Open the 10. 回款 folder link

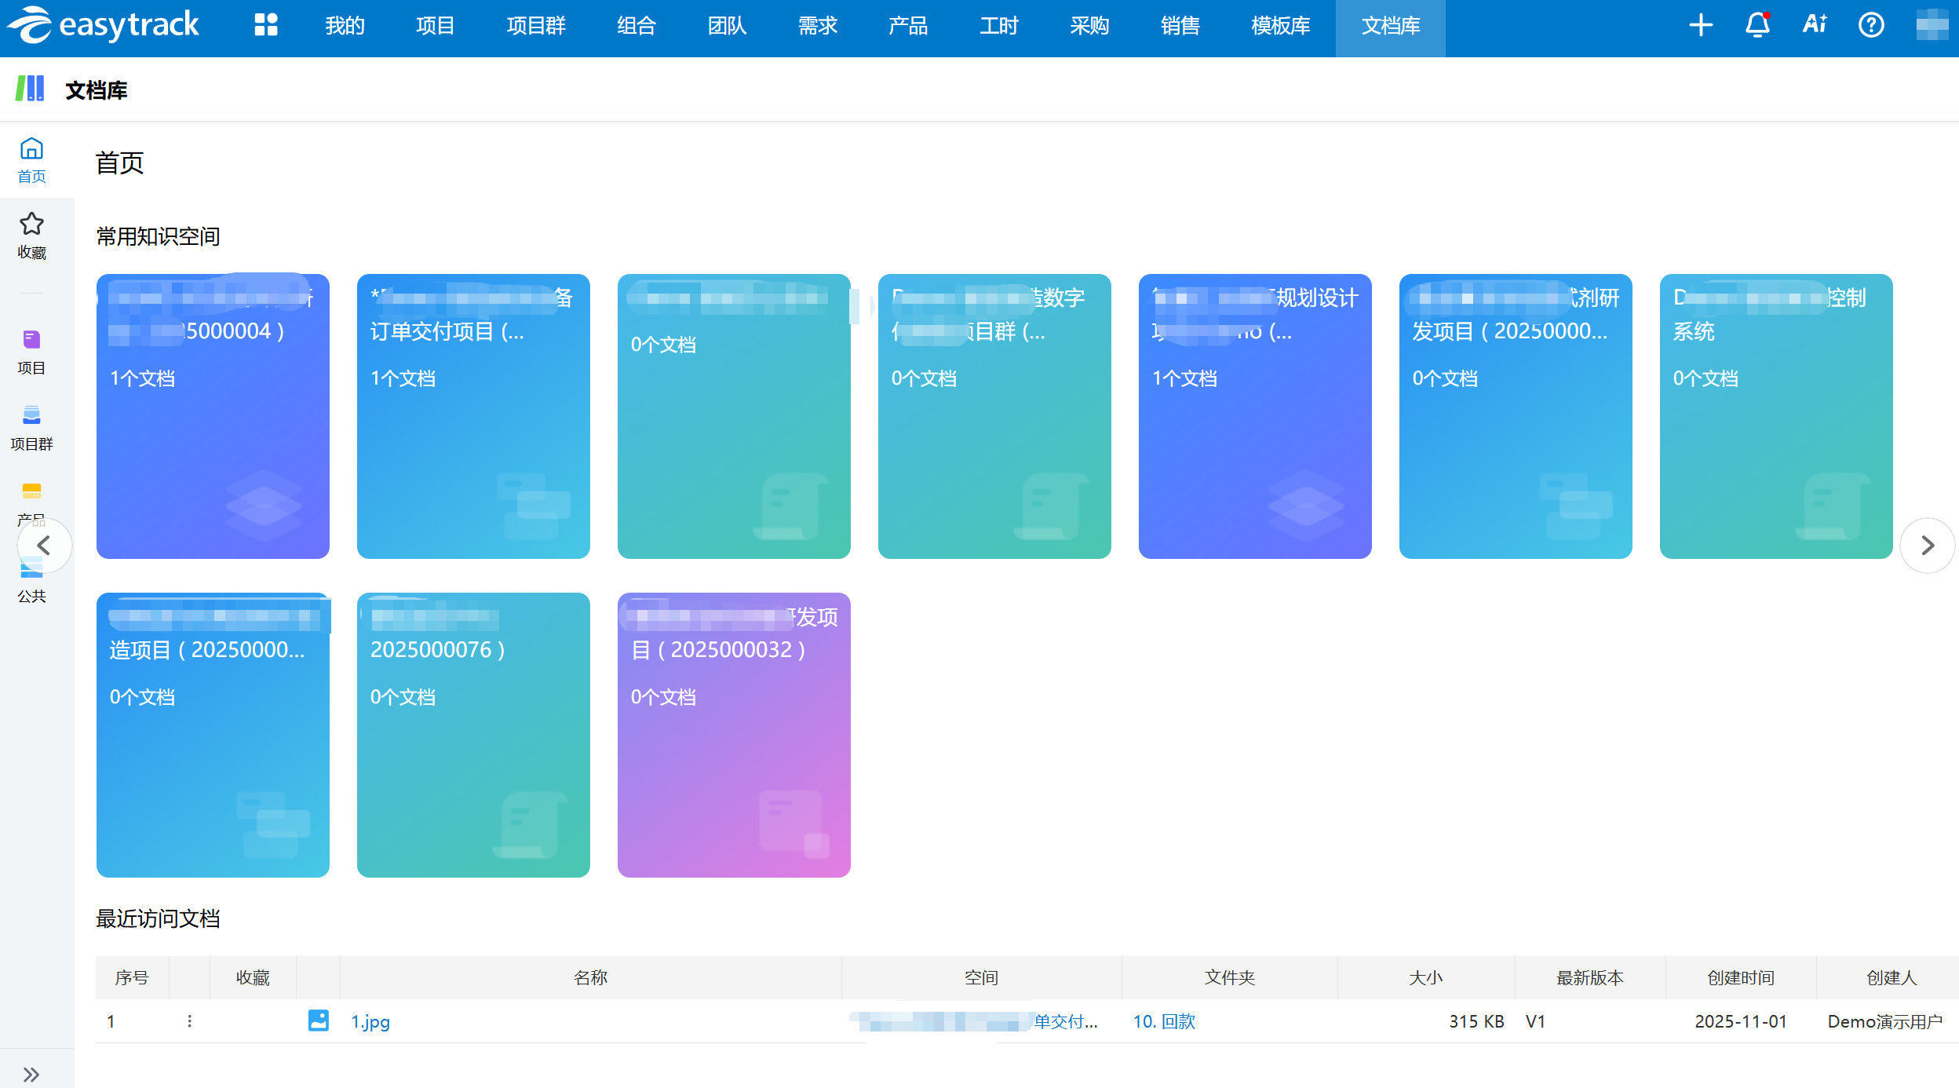[x=1163, y=1021]
